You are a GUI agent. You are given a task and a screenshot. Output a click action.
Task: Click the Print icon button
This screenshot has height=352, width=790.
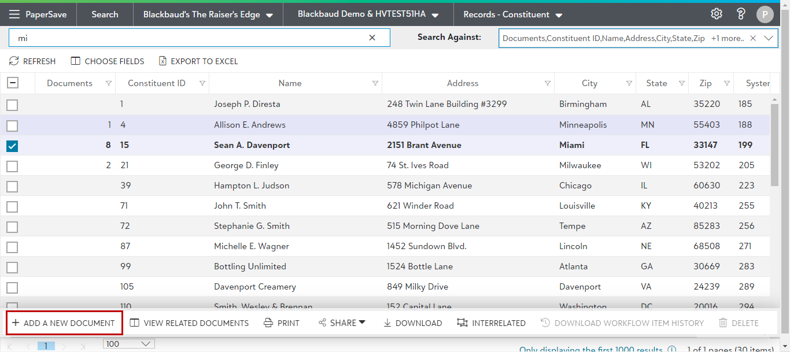point(282,323)
